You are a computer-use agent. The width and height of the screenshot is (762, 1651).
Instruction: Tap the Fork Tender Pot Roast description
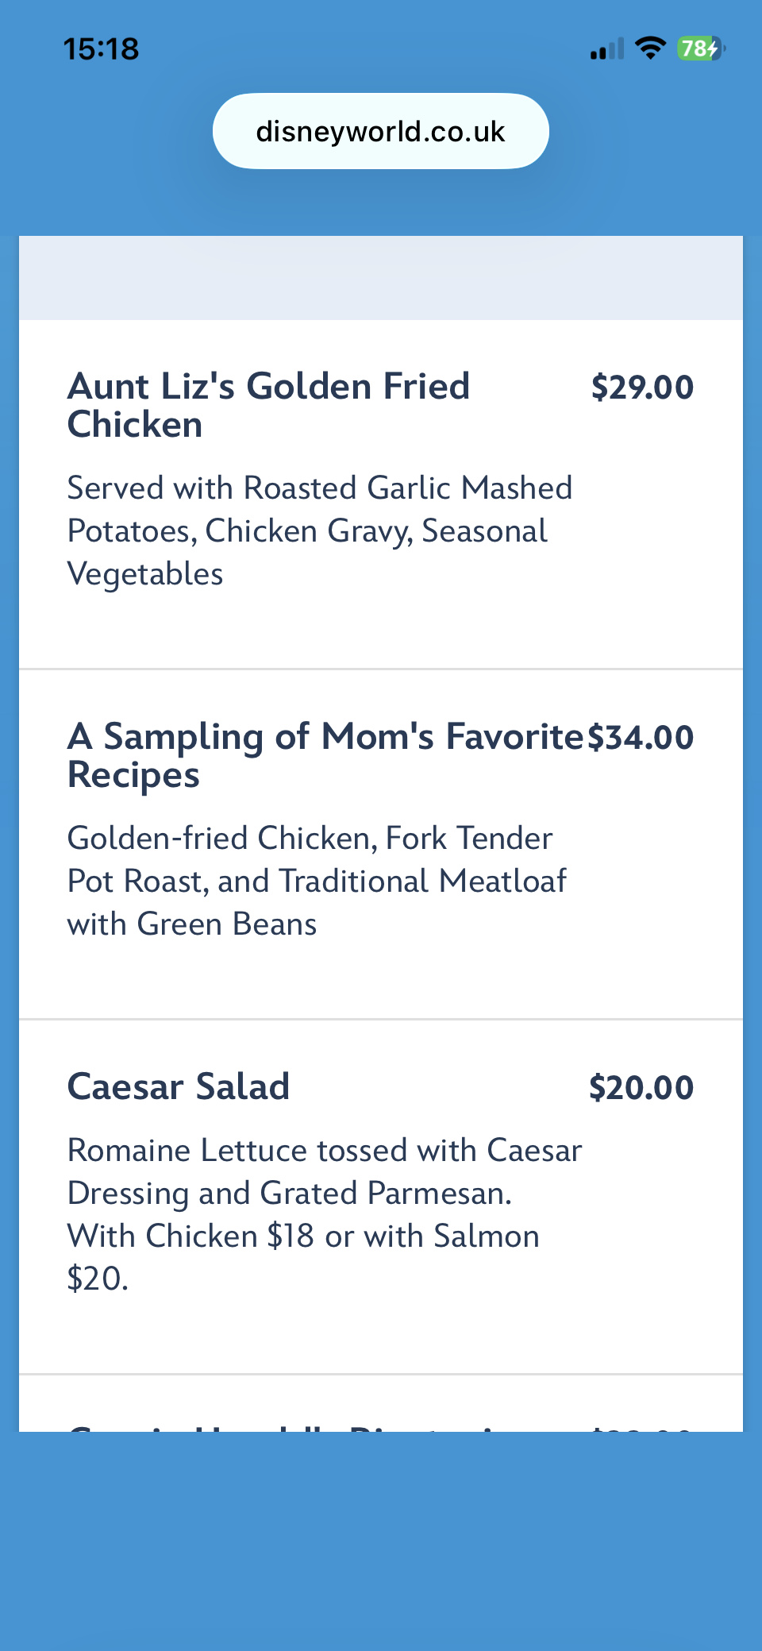(x=317, y=860)
